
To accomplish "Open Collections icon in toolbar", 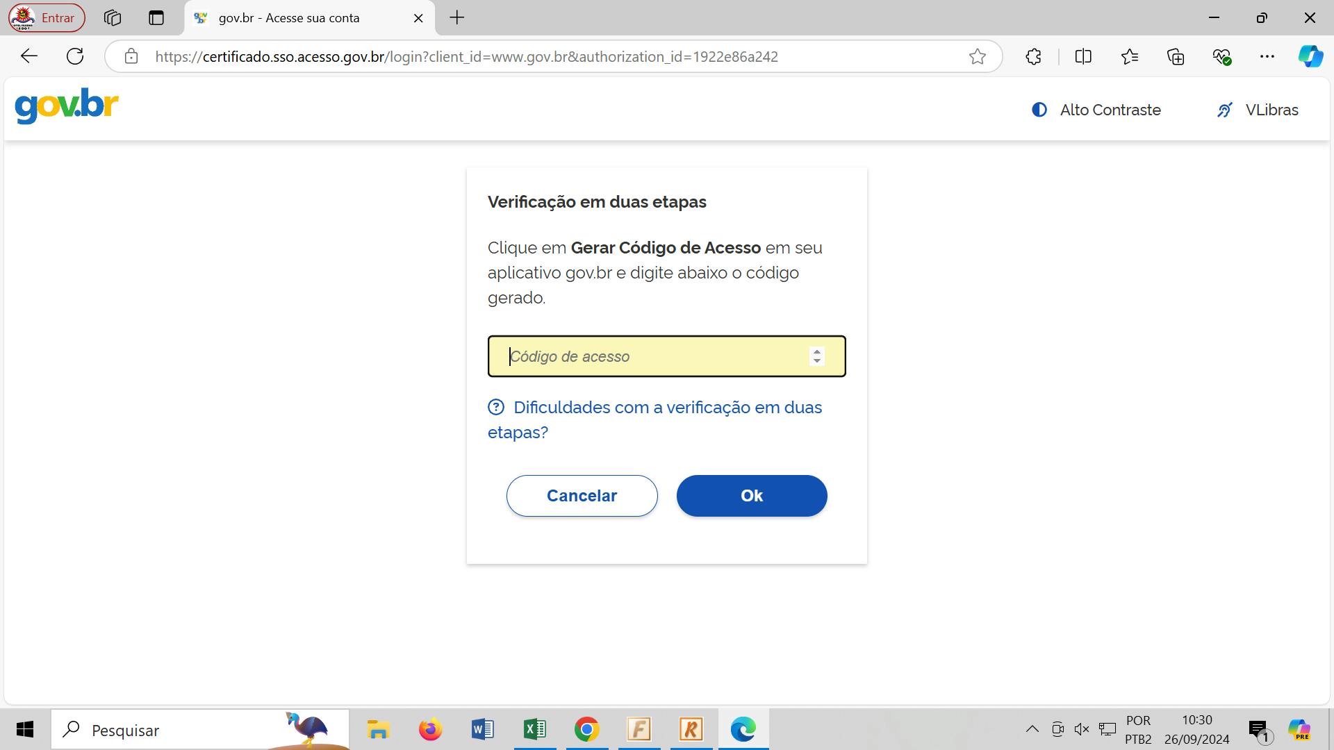I will point(1176,57).
